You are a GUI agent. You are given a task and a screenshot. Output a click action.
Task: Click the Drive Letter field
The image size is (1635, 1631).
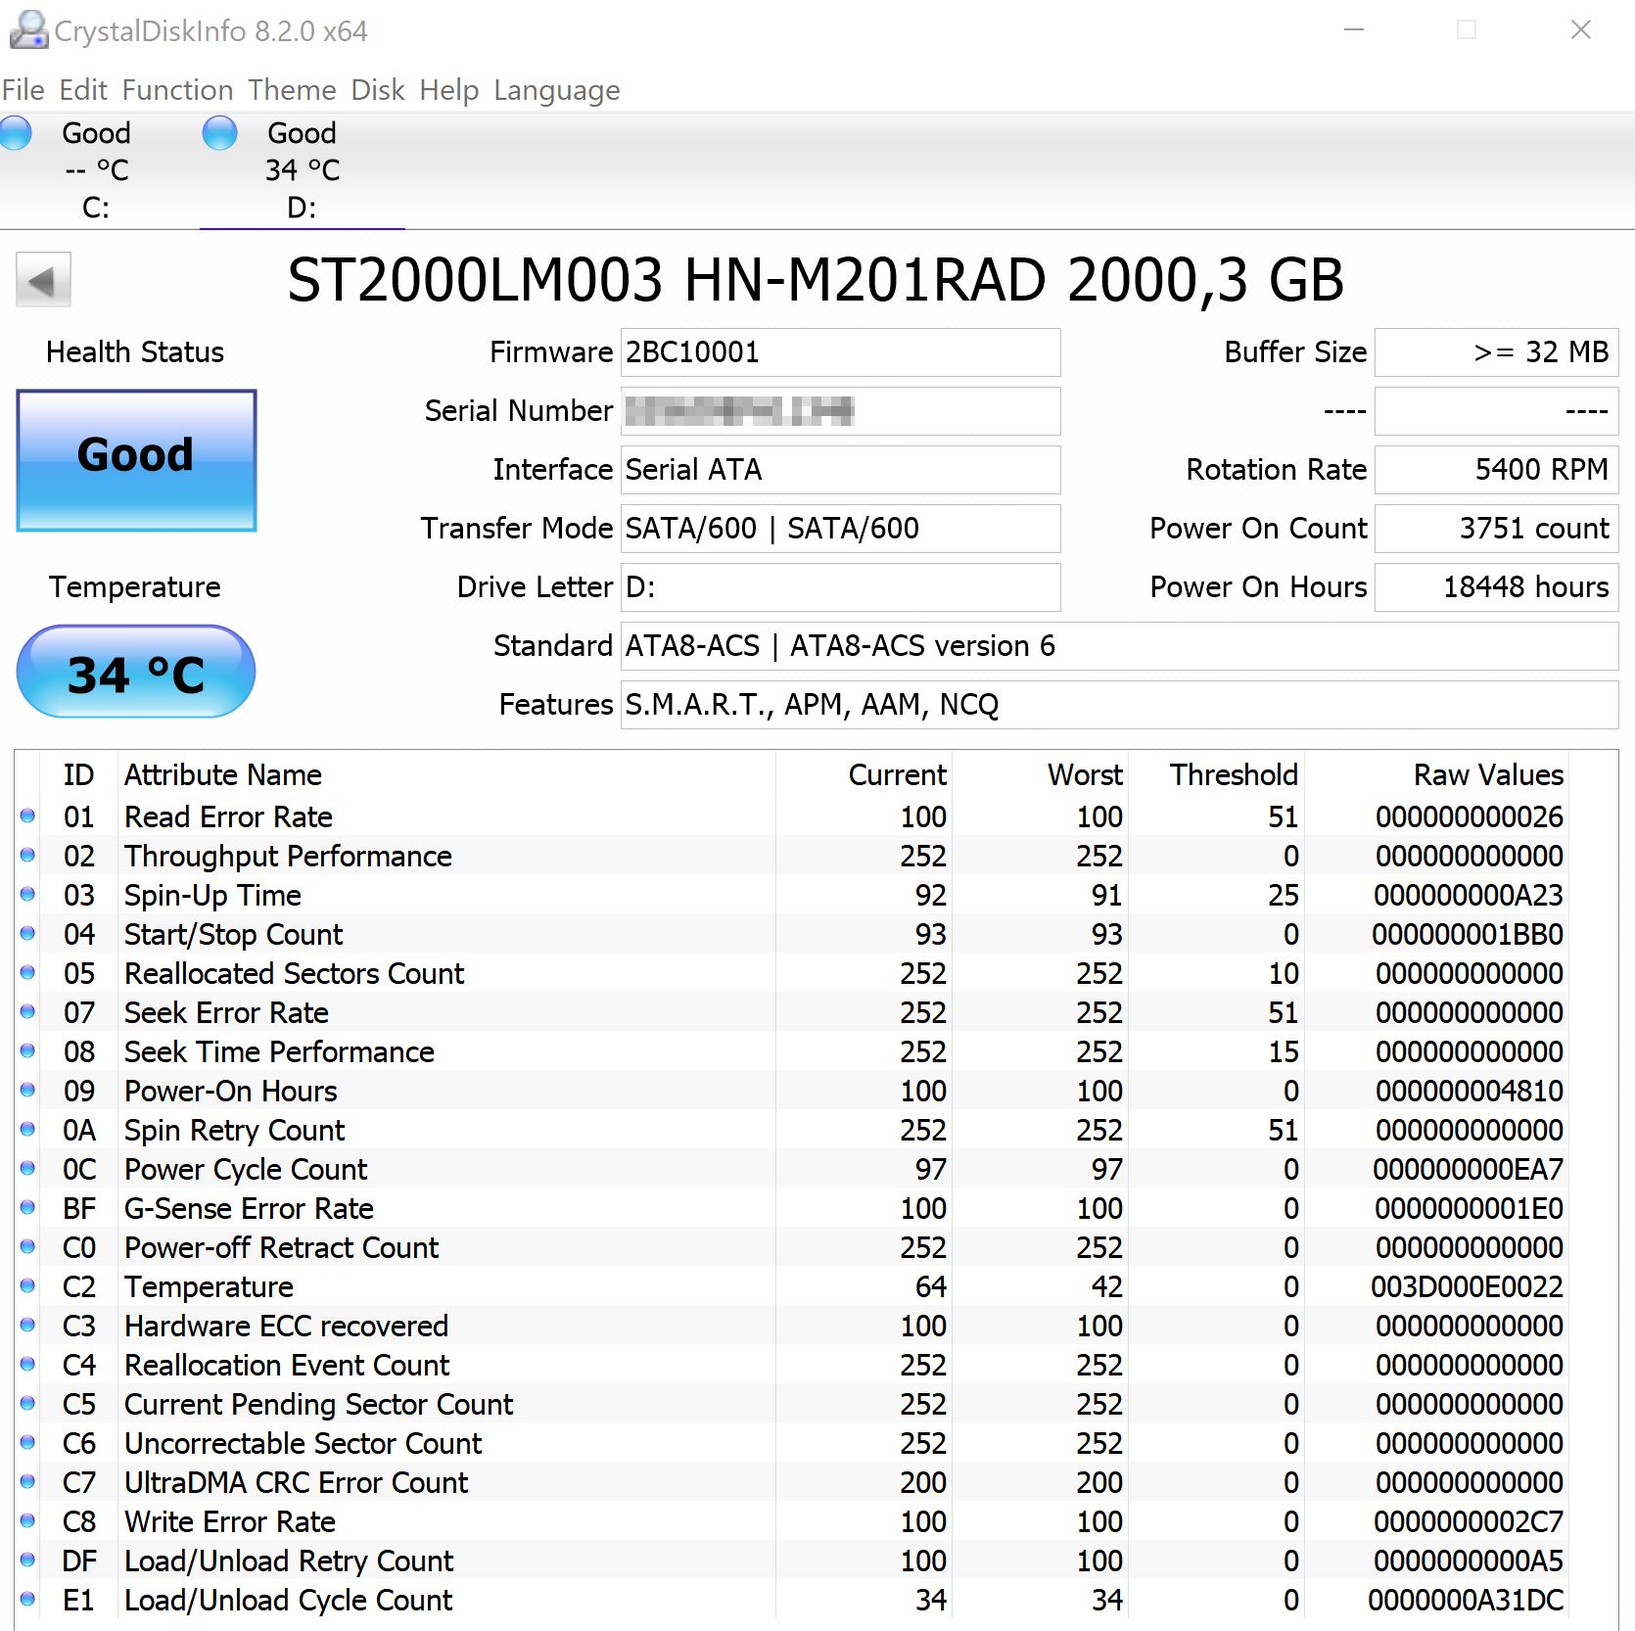(840, 587)
